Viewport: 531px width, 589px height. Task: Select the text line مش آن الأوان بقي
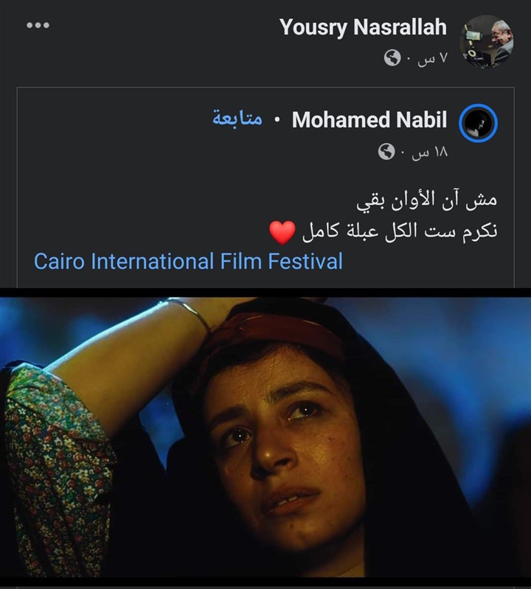click(x=426, y=200)
